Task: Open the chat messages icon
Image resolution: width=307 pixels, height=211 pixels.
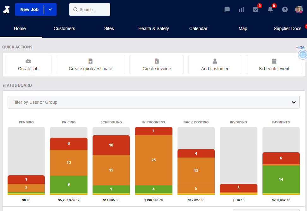Action: point(227,9)
